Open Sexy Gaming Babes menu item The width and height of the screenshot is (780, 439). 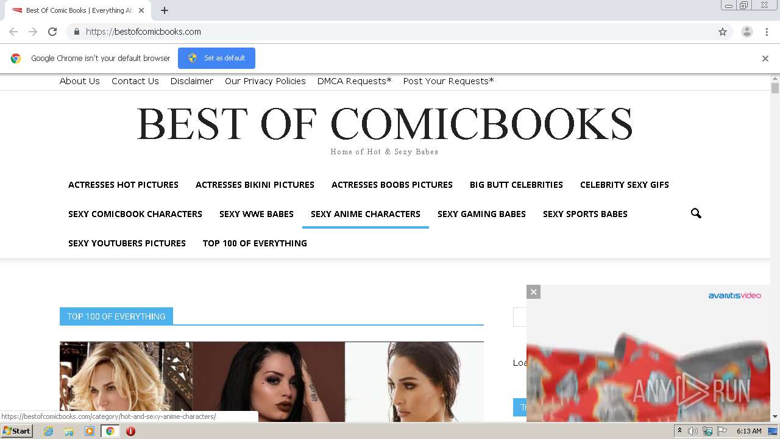click(481, 214)
